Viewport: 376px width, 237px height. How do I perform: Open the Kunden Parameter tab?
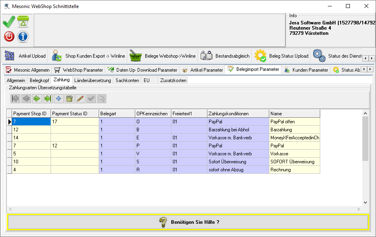coord(306,70)
